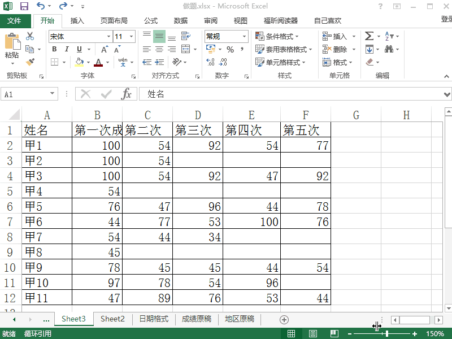Apply comma style number format

[242, 49]
